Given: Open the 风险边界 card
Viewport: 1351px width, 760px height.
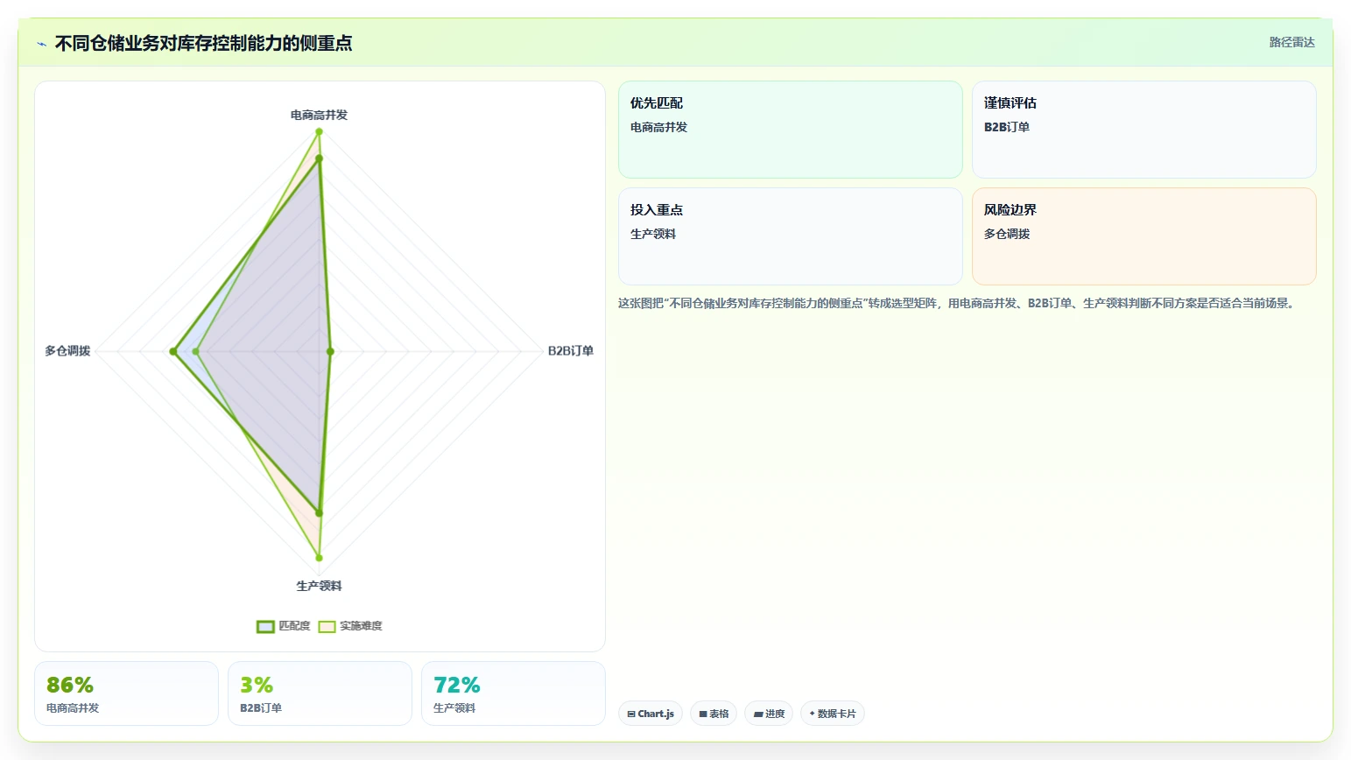Looking at the screenshot, I should [1144, 236].
